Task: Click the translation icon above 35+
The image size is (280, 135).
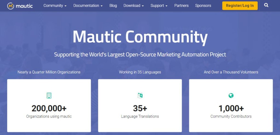Action: tap(140, 95)
